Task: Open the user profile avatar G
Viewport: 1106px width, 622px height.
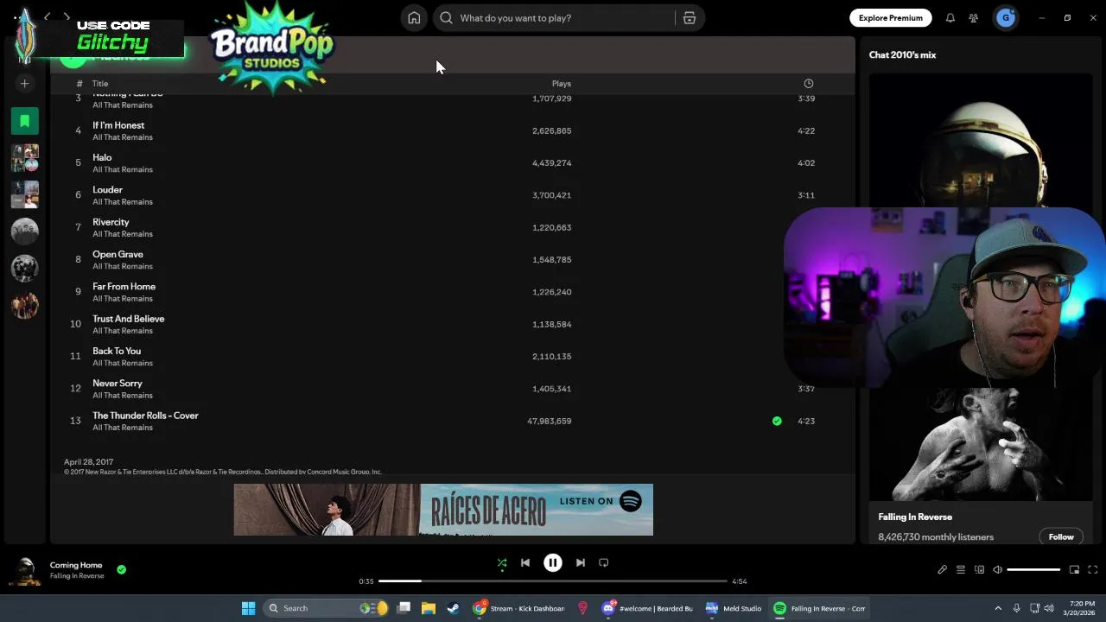Action: (x=1006, y=18)
